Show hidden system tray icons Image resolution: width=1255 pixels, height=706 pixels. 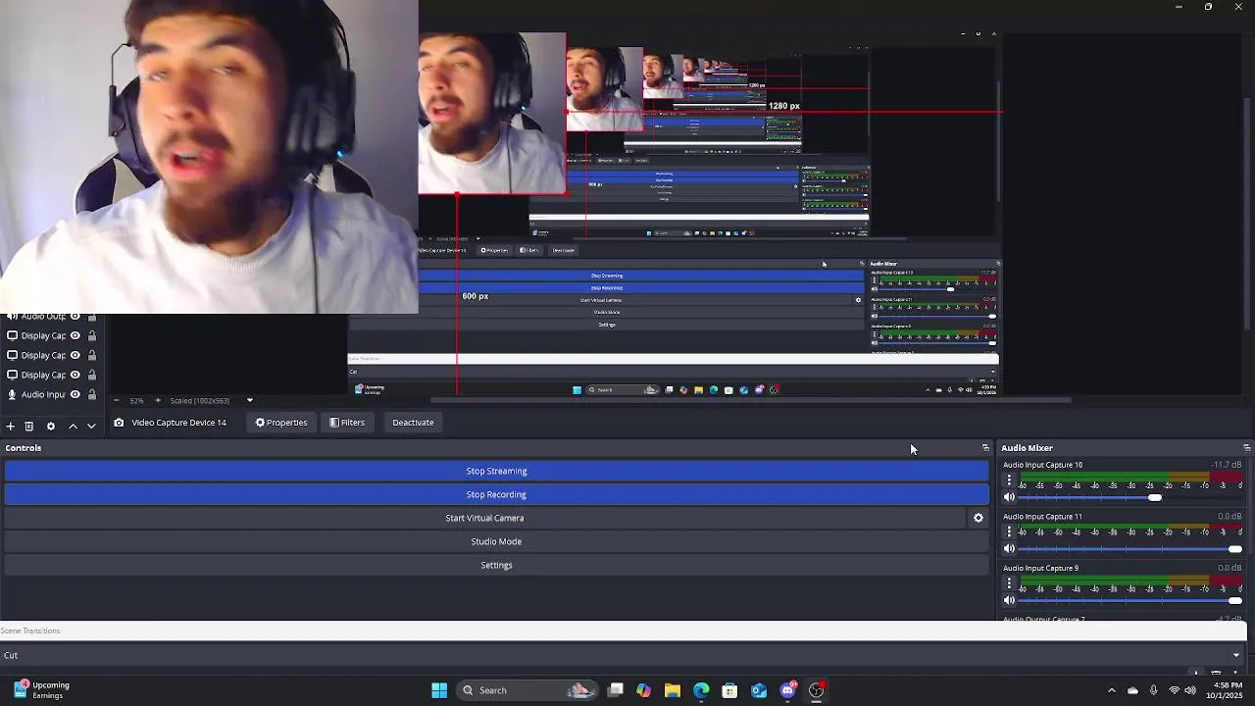coord(1111,690)
